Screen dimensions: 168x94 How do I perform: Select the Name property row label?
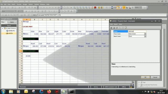pyautogui.click(x=121, y=31)
